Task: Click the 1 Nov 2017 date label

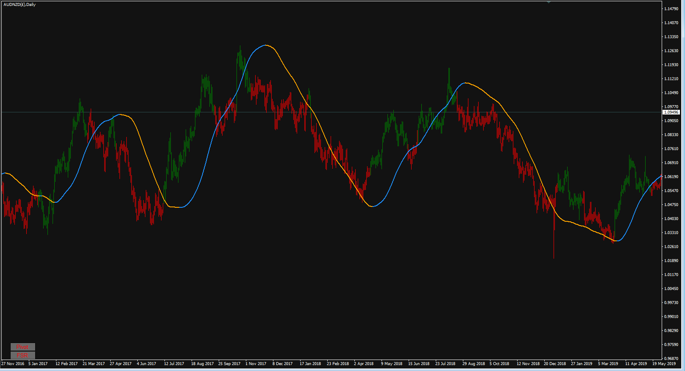Action: point(256,364)
